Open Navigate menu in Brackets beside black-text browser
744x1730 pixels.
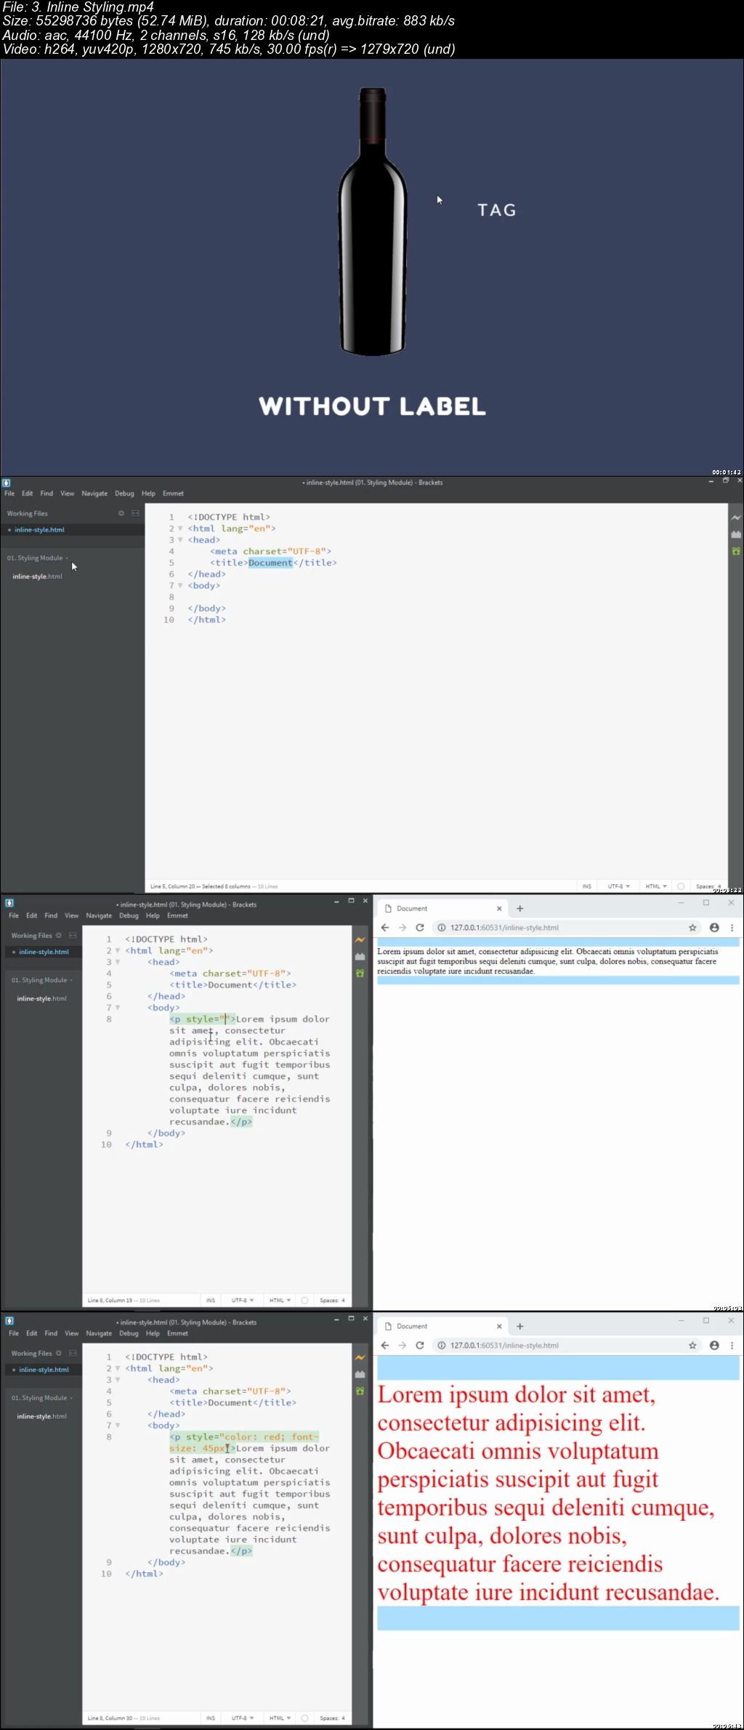click(99, 915)
